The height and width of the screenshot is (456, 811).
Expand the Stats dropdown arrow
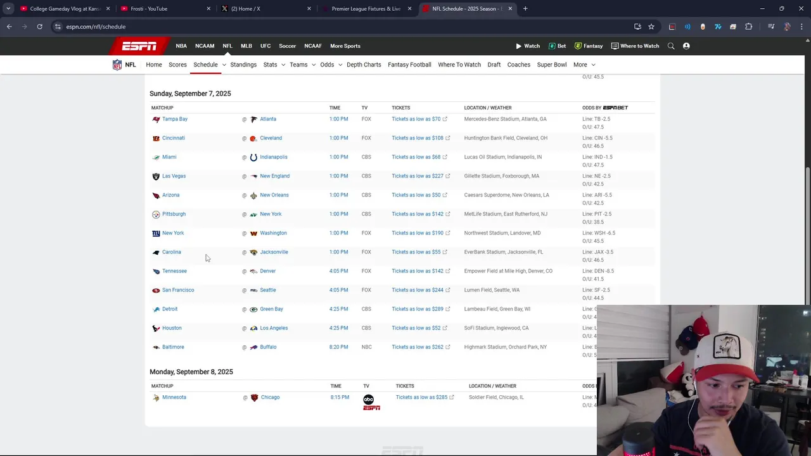(x=283, y=65)
